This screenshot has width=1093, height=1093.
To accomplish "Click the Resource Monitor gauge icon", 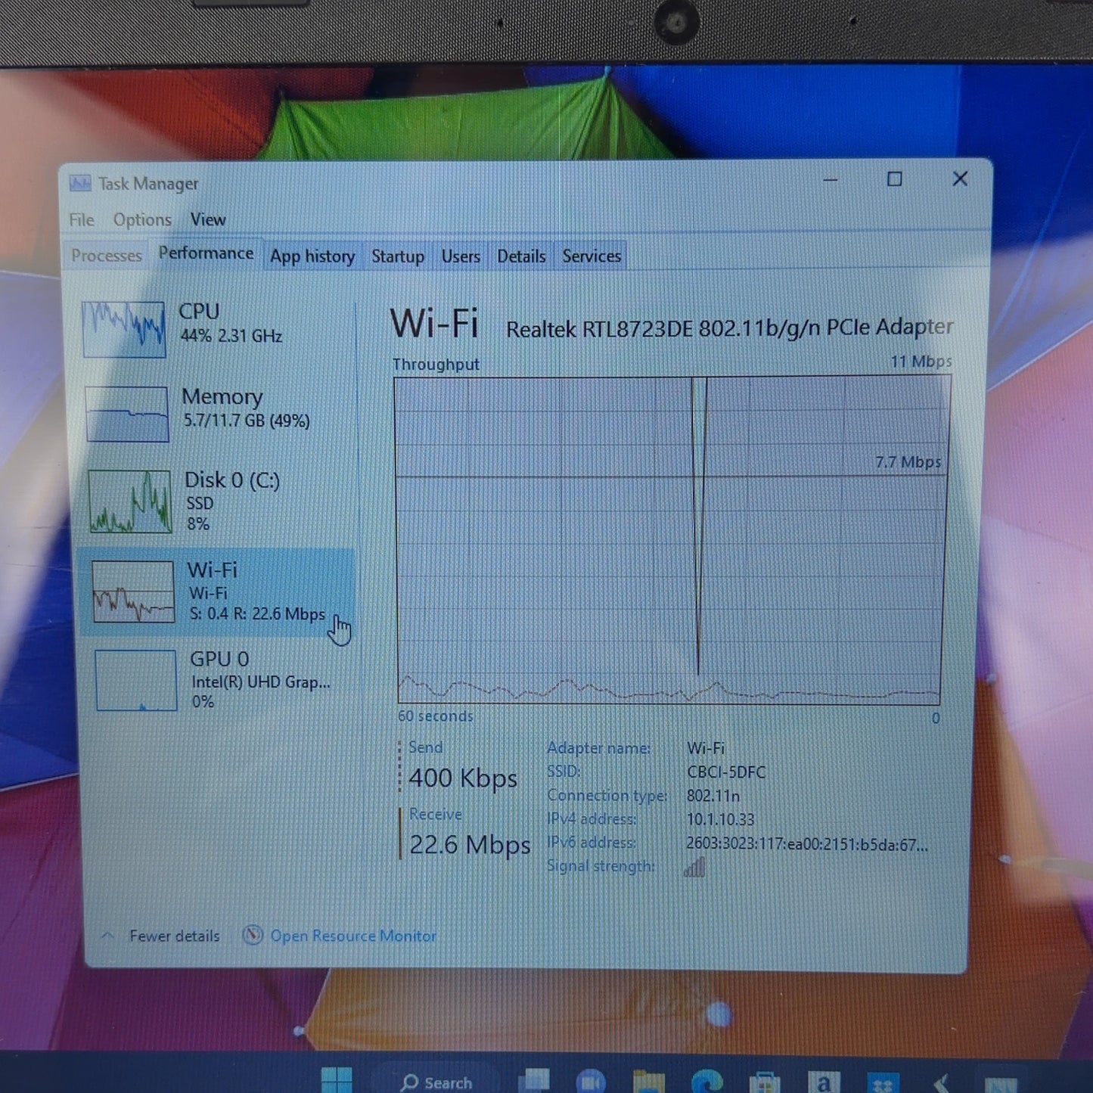I will click(253, 936).
